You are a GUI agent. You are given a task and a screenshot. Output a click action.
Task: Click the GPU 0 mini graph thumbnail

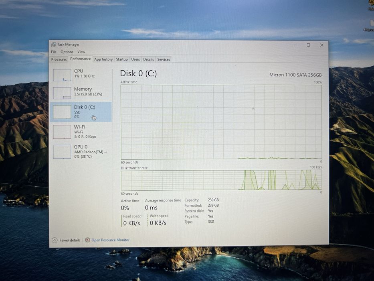(62, 152)
